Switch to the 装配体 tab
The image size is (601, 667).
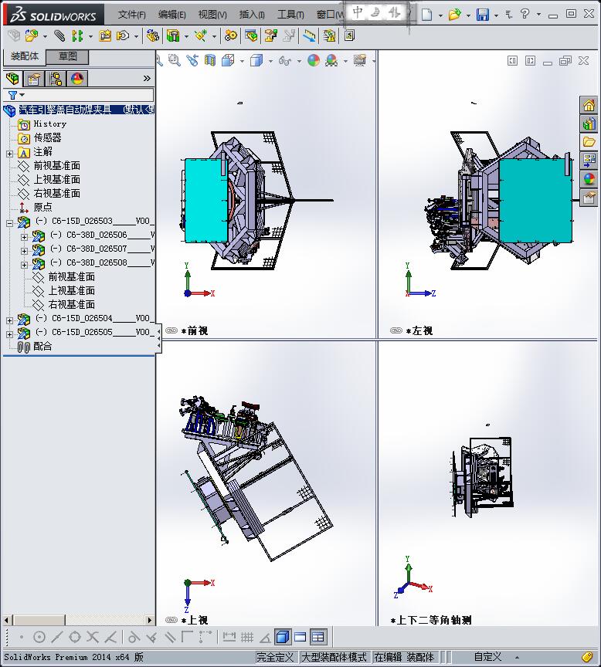pyautogui.click(x=24, y=56)
